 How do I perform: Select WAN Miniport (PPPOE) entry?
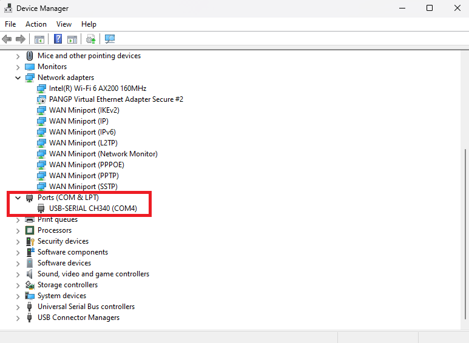tap(86, 165)
